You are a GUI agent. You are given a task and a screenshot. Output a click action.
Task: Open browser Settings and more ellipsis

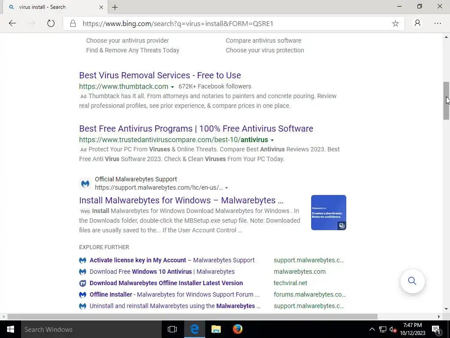point(437,24)
